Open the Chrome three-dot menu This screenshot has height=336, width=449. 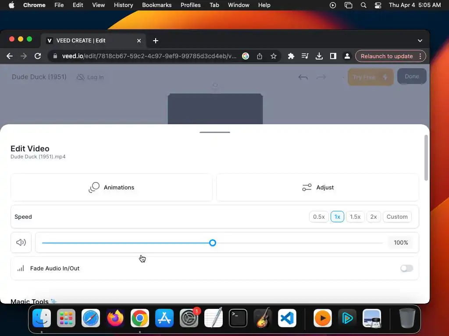point(420,56)
